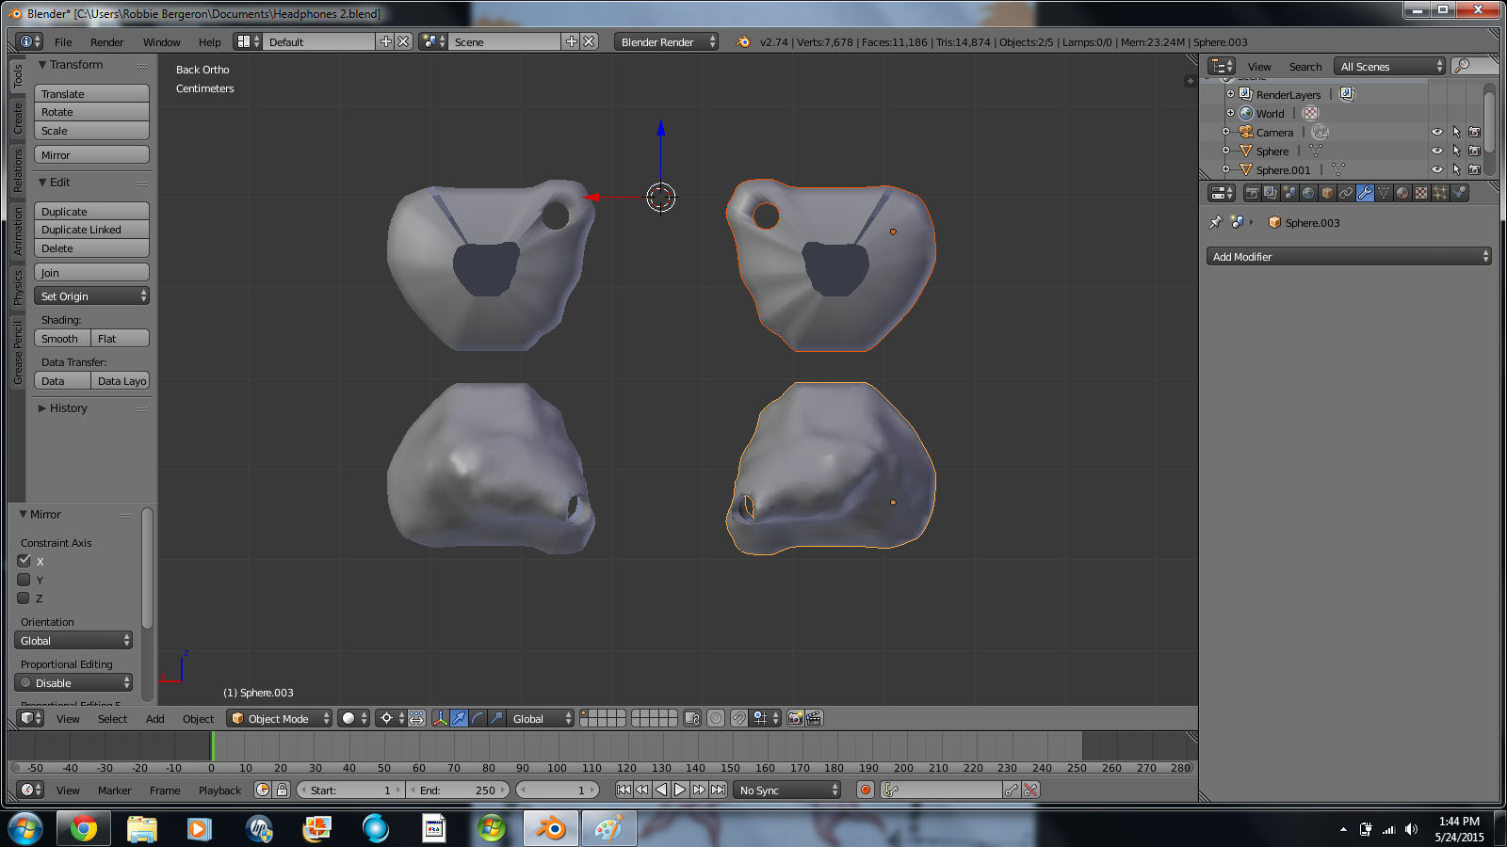The image size is (1507, 847).
Task: Open the Physics properties tab
Action: [1459, 193]
